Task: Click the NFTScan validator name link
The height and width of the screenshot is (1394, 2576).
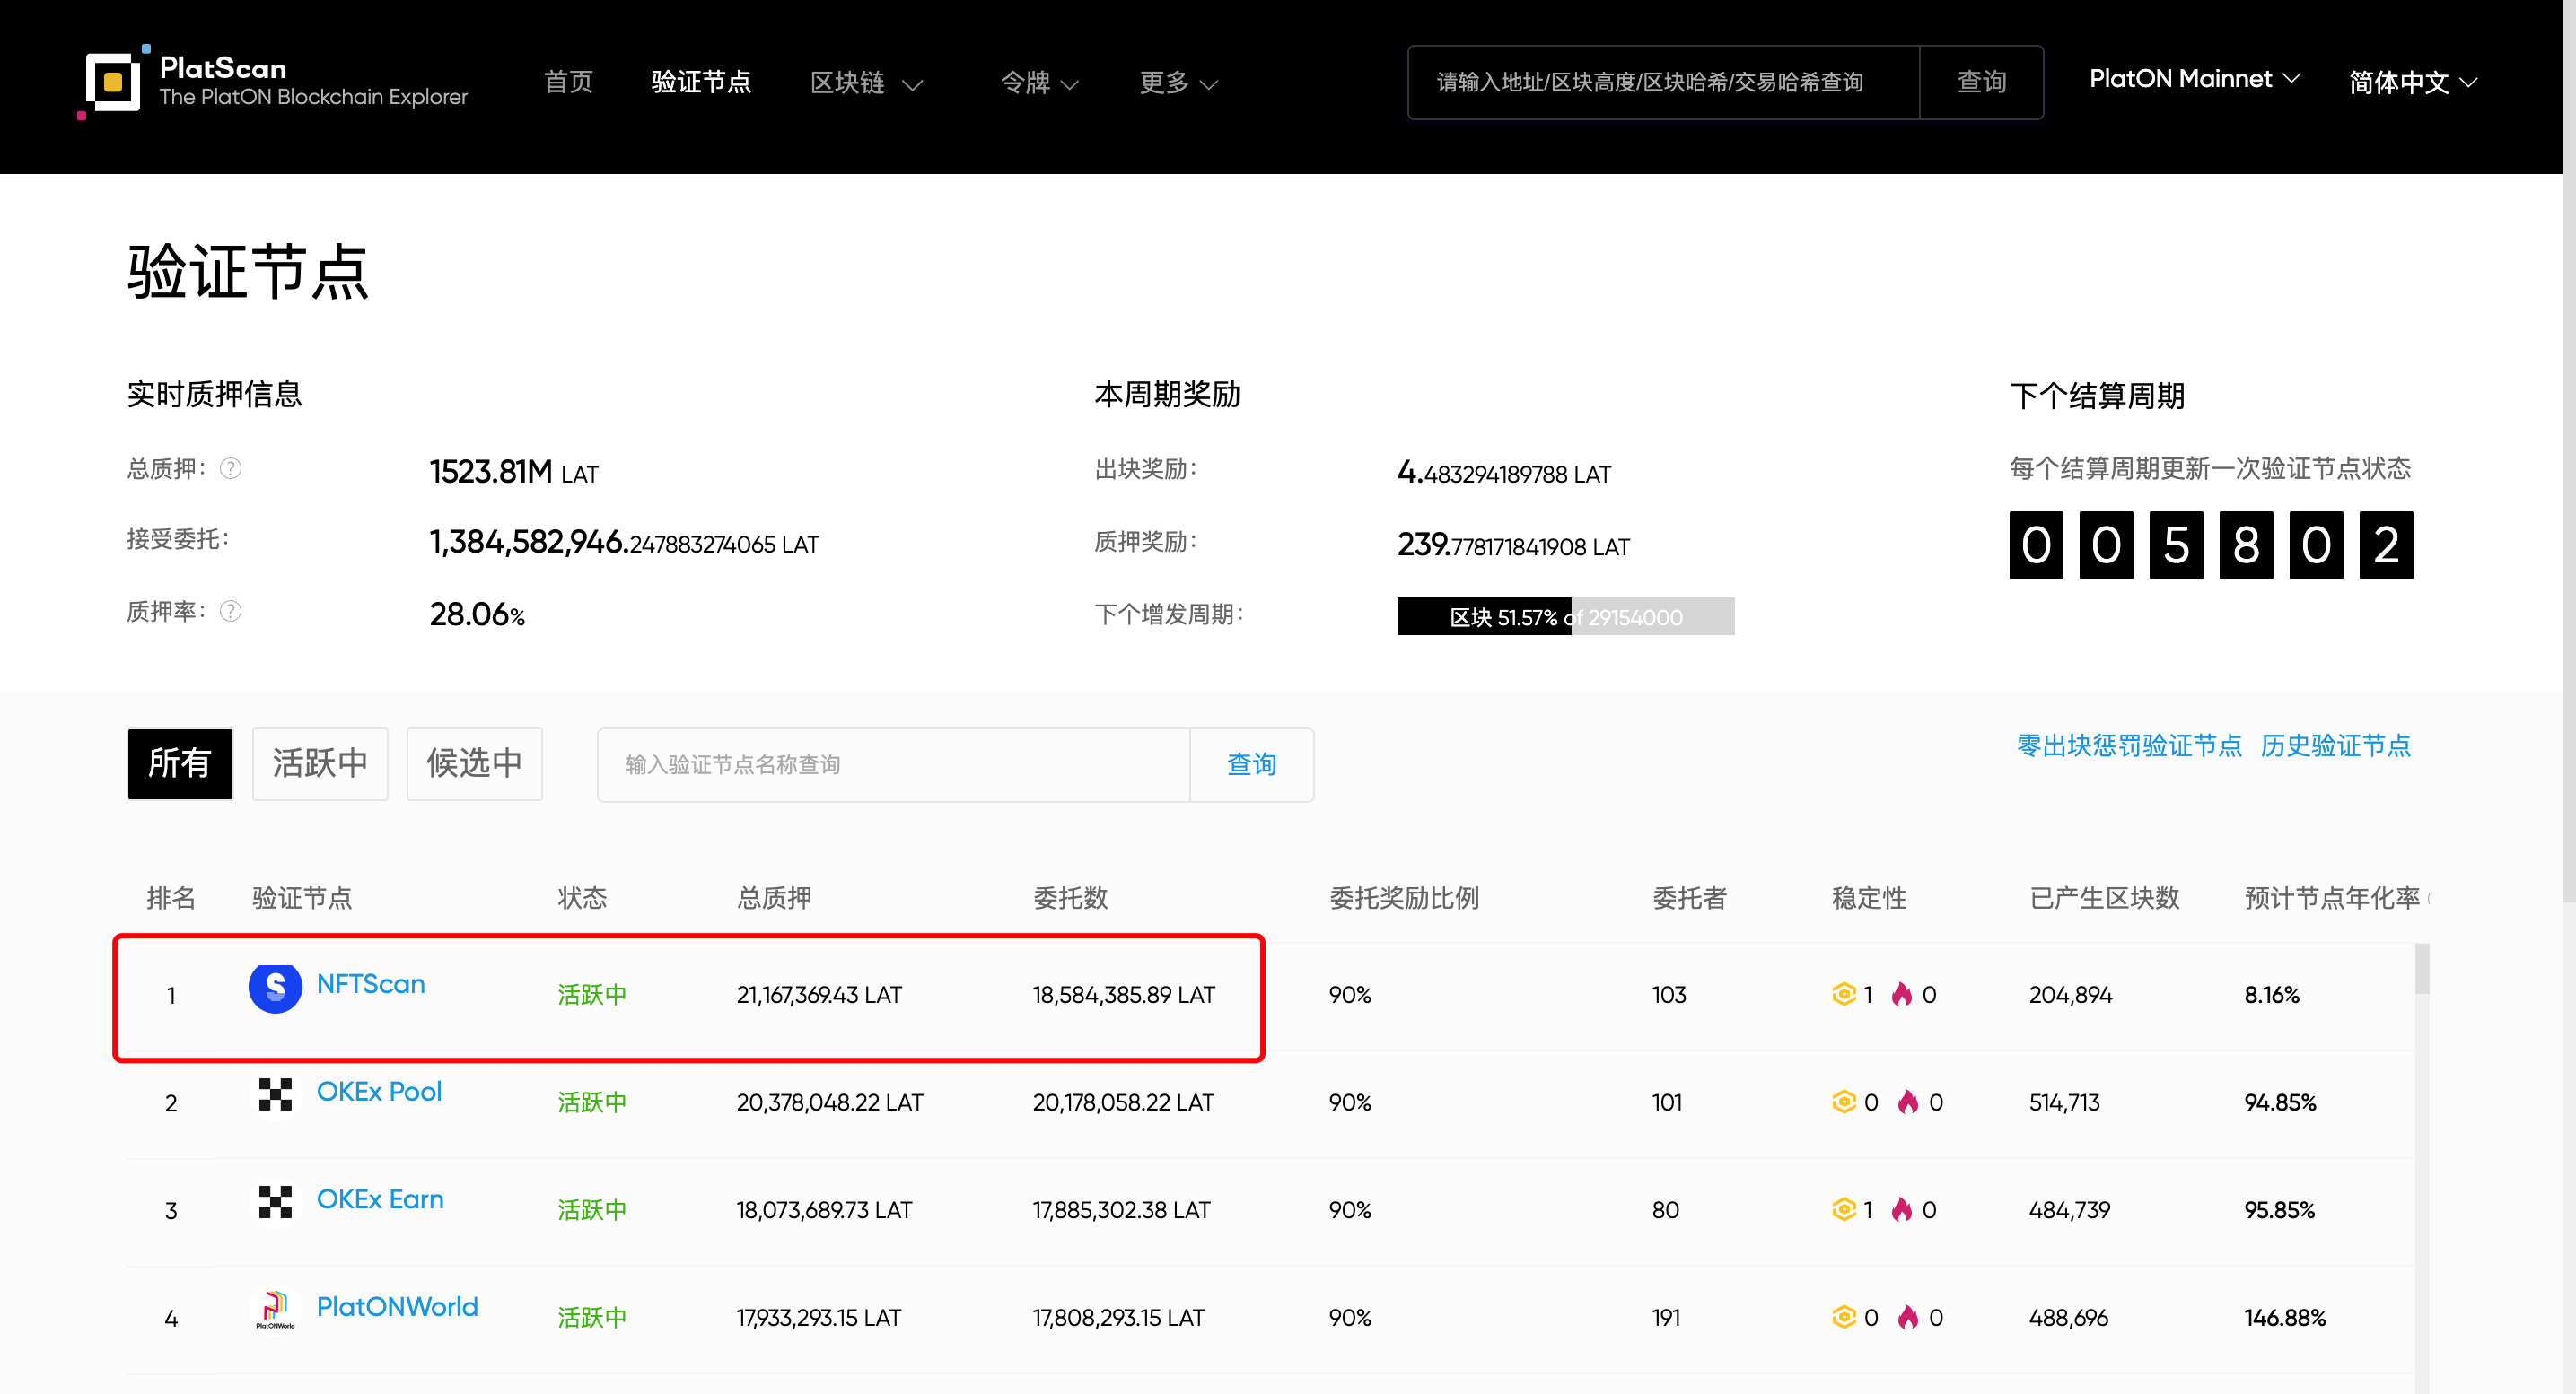Action: tap(371, 984)
